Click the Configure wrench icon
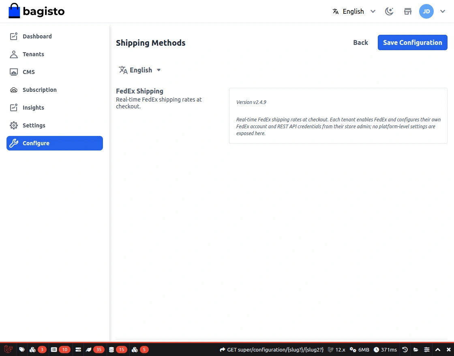454x356 pixels. (14, 143)
